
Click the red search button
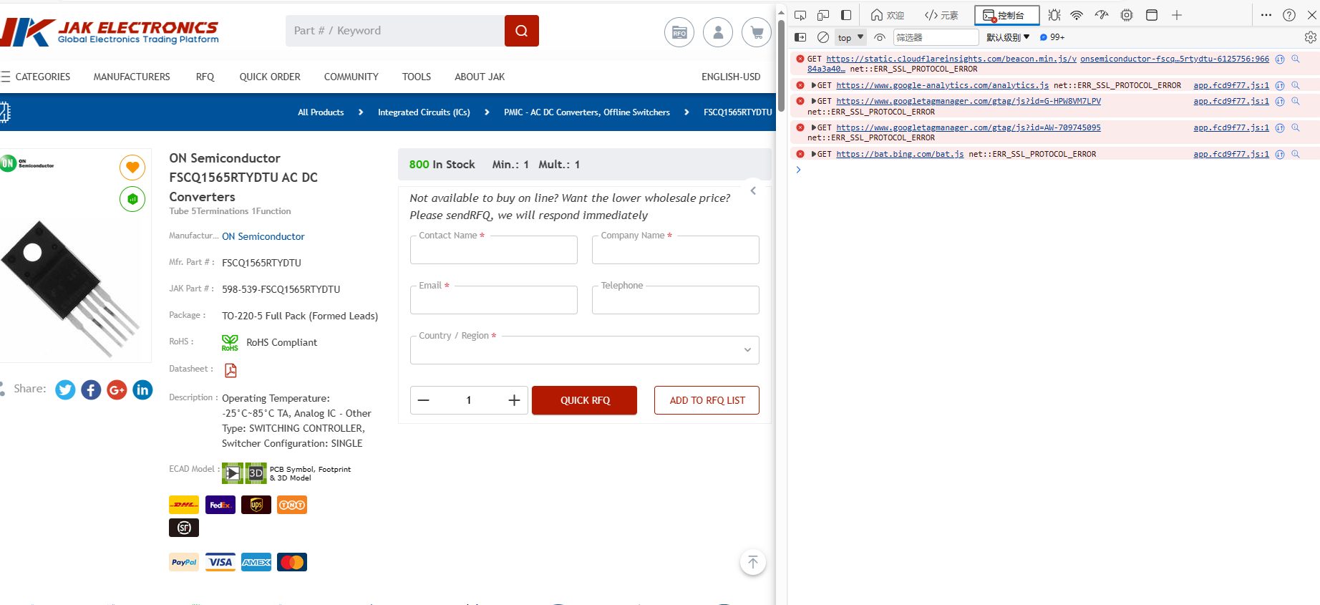[521, 31]
